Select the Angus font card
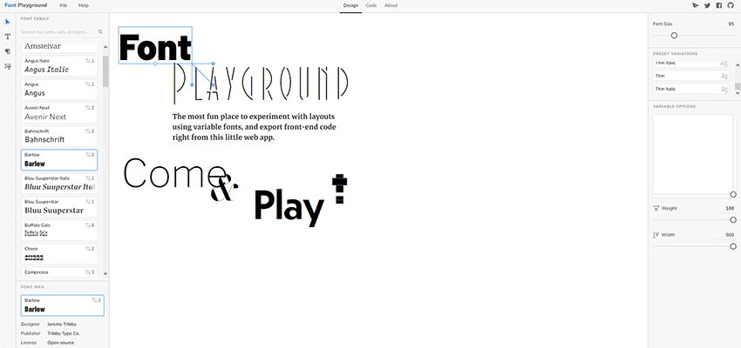The width and height of the screenshot is (741, 348). pyautogui.click(x=59, y=90)
